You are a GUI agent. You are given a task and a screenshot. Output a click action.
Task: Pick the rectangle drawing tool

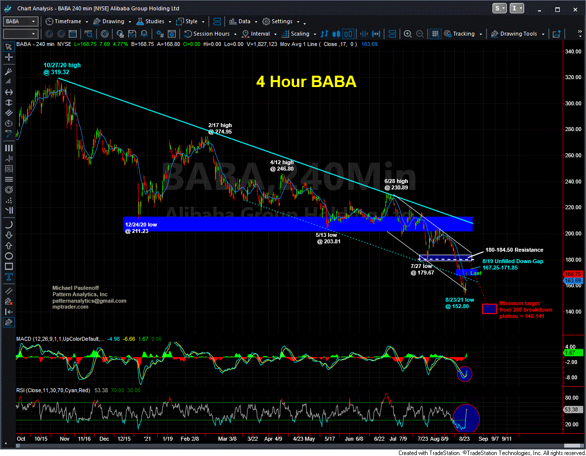tap(8, 266)
